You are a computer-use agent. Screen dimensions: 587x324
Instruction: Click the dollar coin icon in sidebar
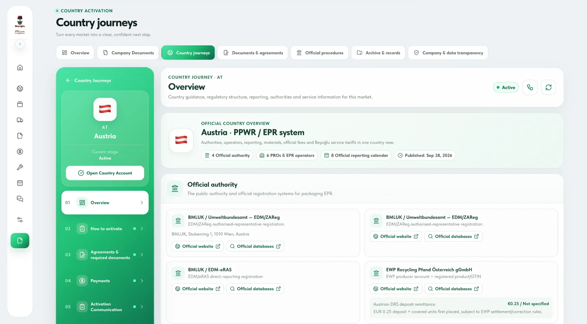[x=20, y=152]
